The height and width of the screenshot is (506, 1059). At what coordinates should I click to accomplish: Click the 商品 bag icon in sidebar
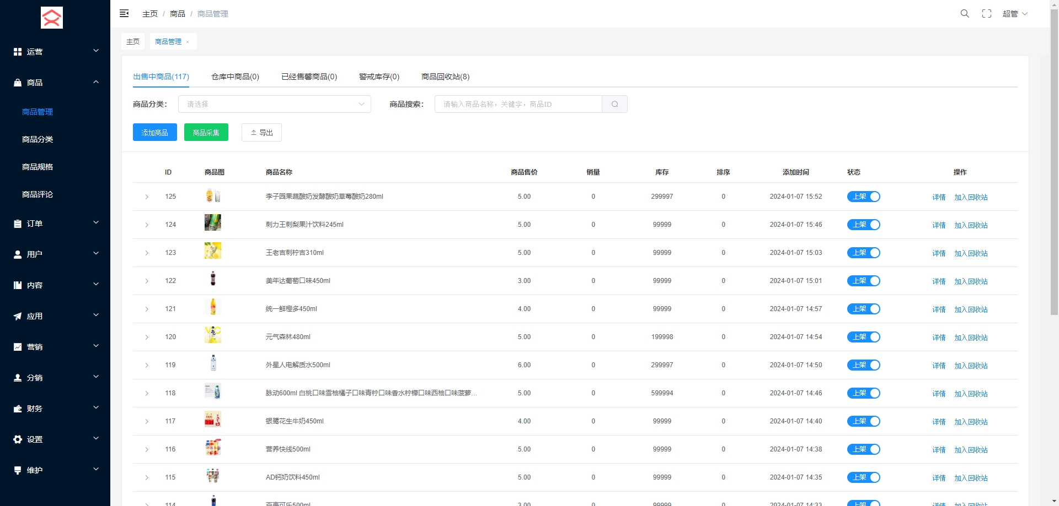18,83
